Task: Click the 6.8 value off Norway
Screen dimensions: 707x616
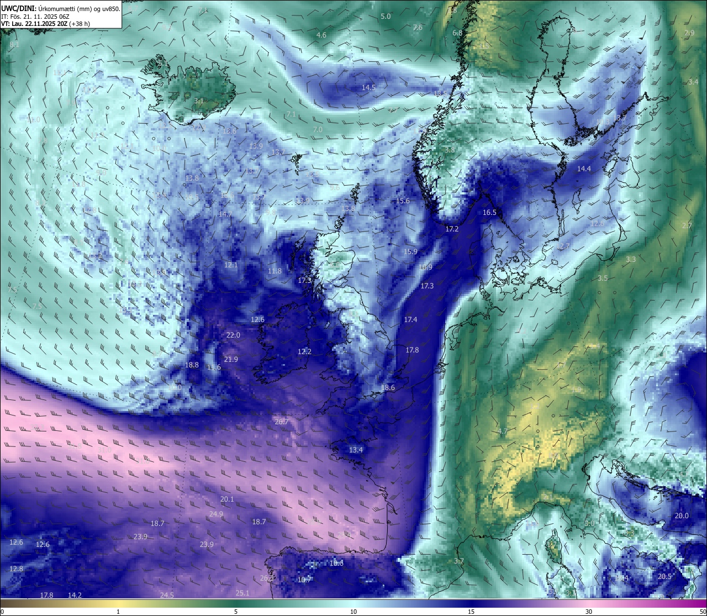Action: (457, 33)
